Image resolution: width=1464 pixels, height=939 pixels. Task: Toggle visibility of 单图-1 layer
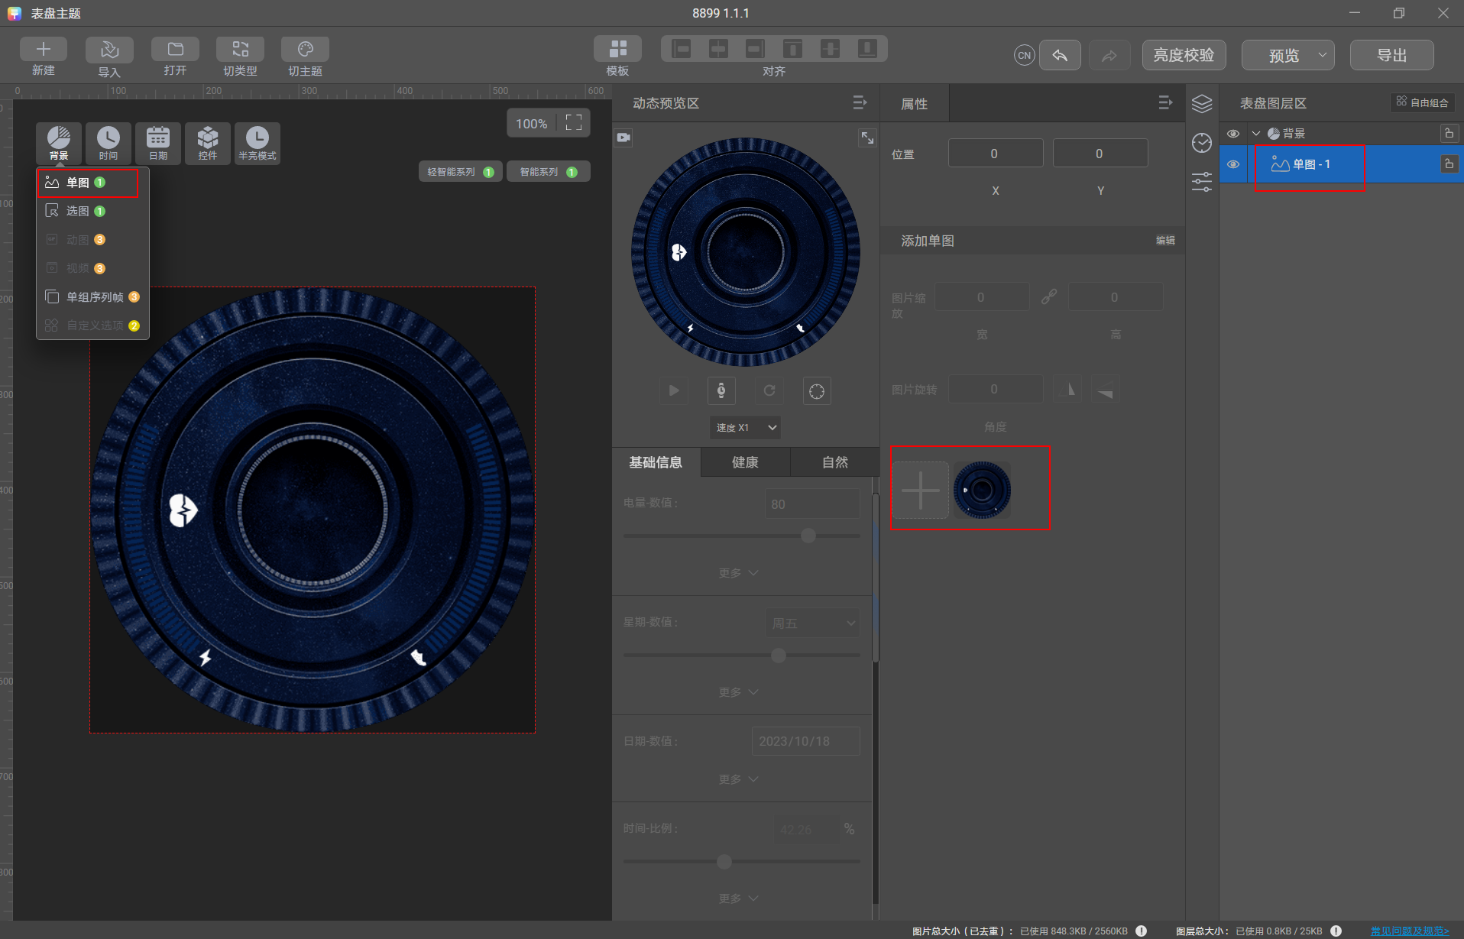click(1232, 164)
